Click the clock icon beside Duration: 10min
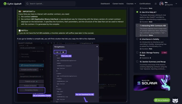This screenshot has height=104, width=182. tap(141, 35)
